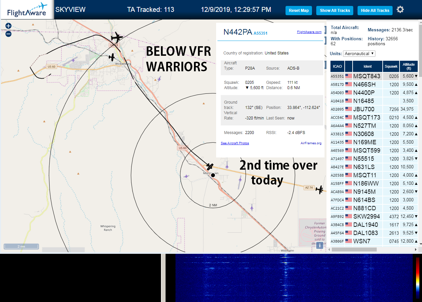Select the aircraft icon over Morristown
Viewport: 422px width, 302px height.
click(210, 166)
